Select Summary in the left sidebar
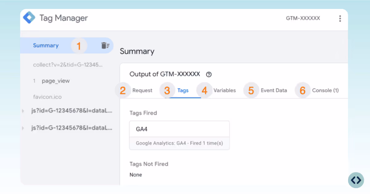This screenshot has height=194, width=370. 67,46
